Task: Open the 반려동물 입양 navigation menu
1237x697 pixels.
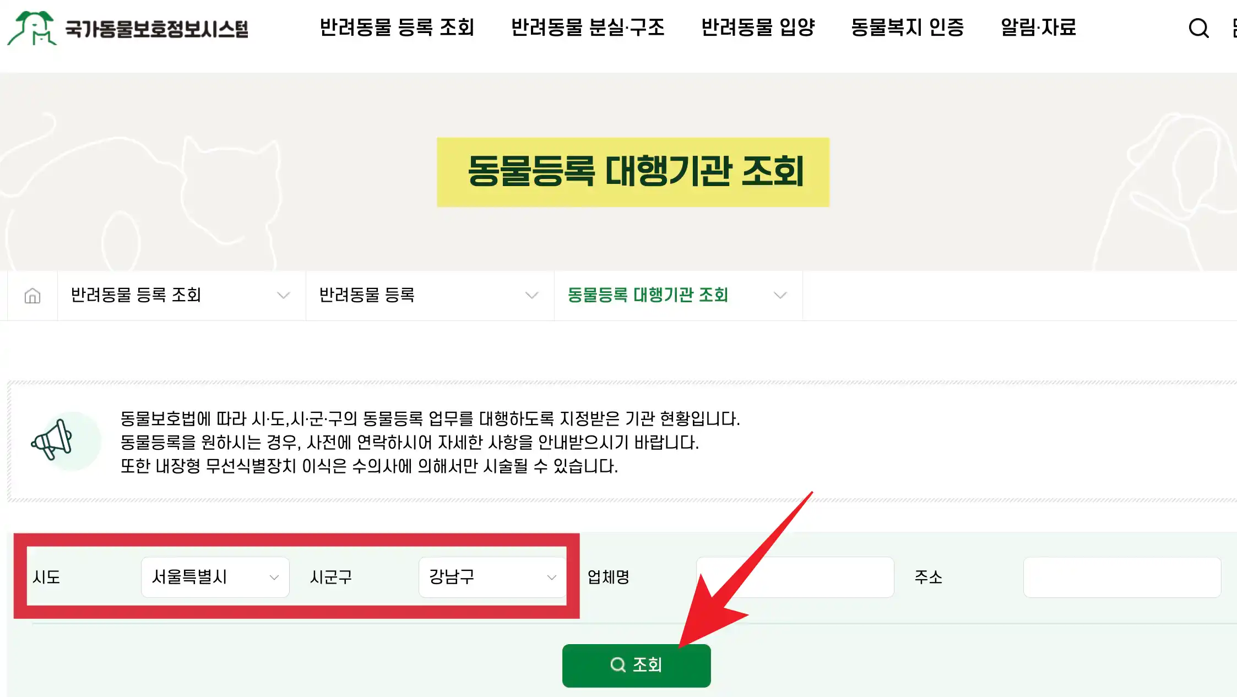Action: (x=759, y=29)
